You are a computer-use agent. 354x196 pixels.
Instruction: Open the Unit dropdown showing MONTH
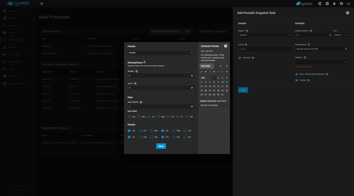point(341,35)
